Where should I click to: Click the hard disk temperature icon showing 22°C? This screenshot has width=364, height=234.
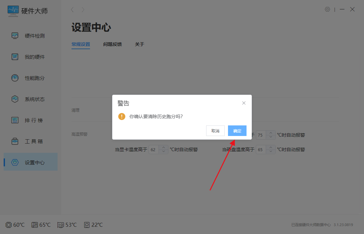tap(87, 225)
